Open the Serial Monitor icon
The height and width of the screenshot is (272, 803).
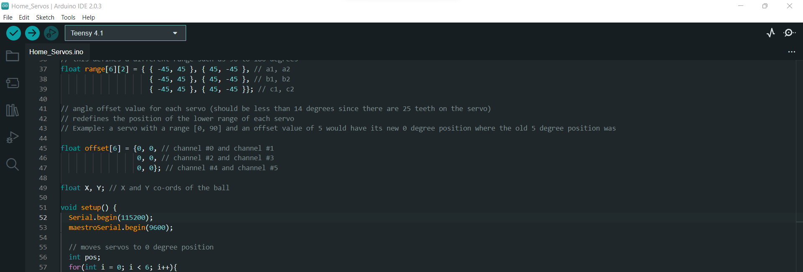tap(790, 33)
